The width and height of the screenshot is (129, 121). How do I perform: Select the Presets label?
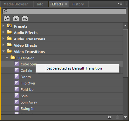tap(21, 26)
